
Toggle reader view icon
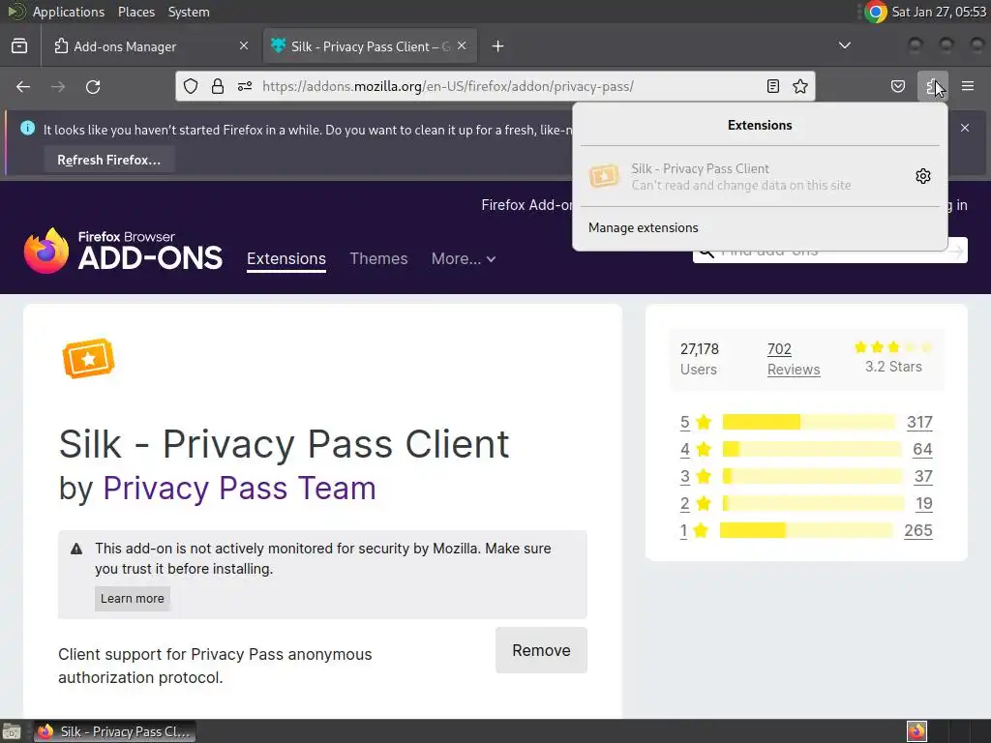(x=773, y=86)
